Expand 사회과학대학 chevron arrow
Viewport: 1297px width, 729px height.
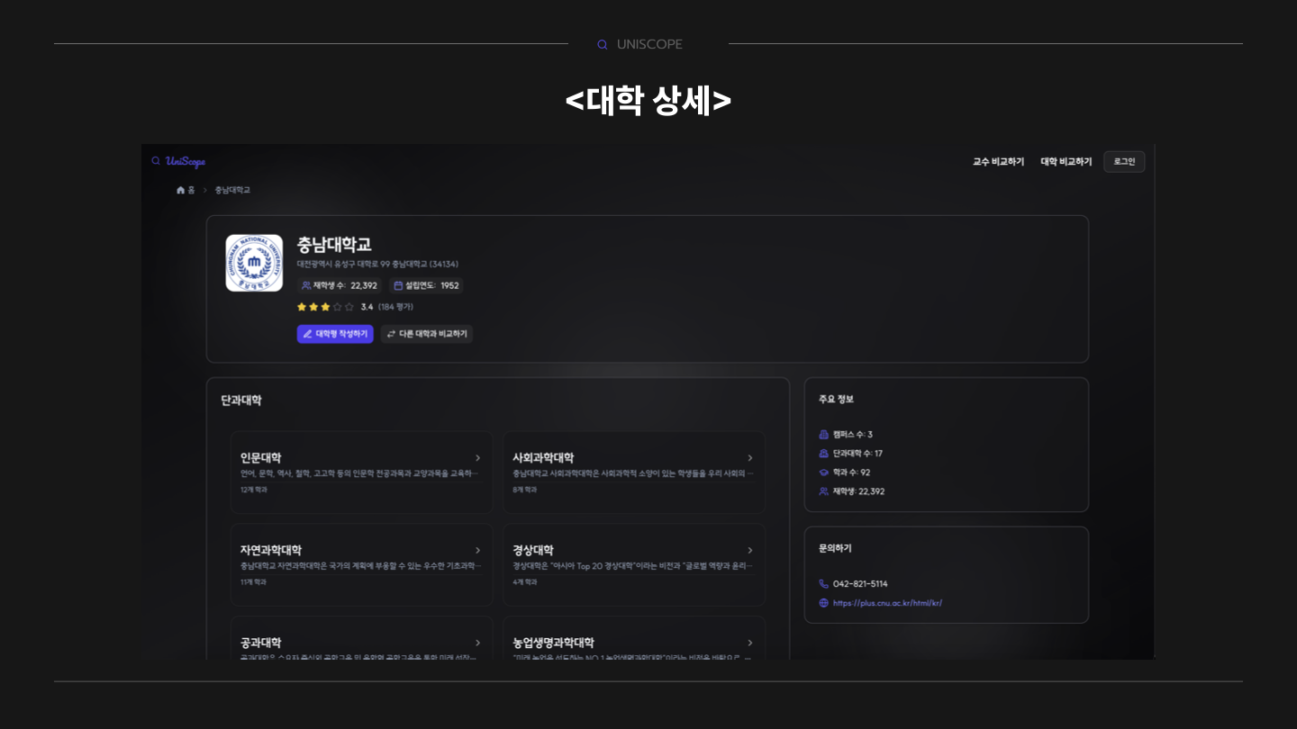point(749,458)
